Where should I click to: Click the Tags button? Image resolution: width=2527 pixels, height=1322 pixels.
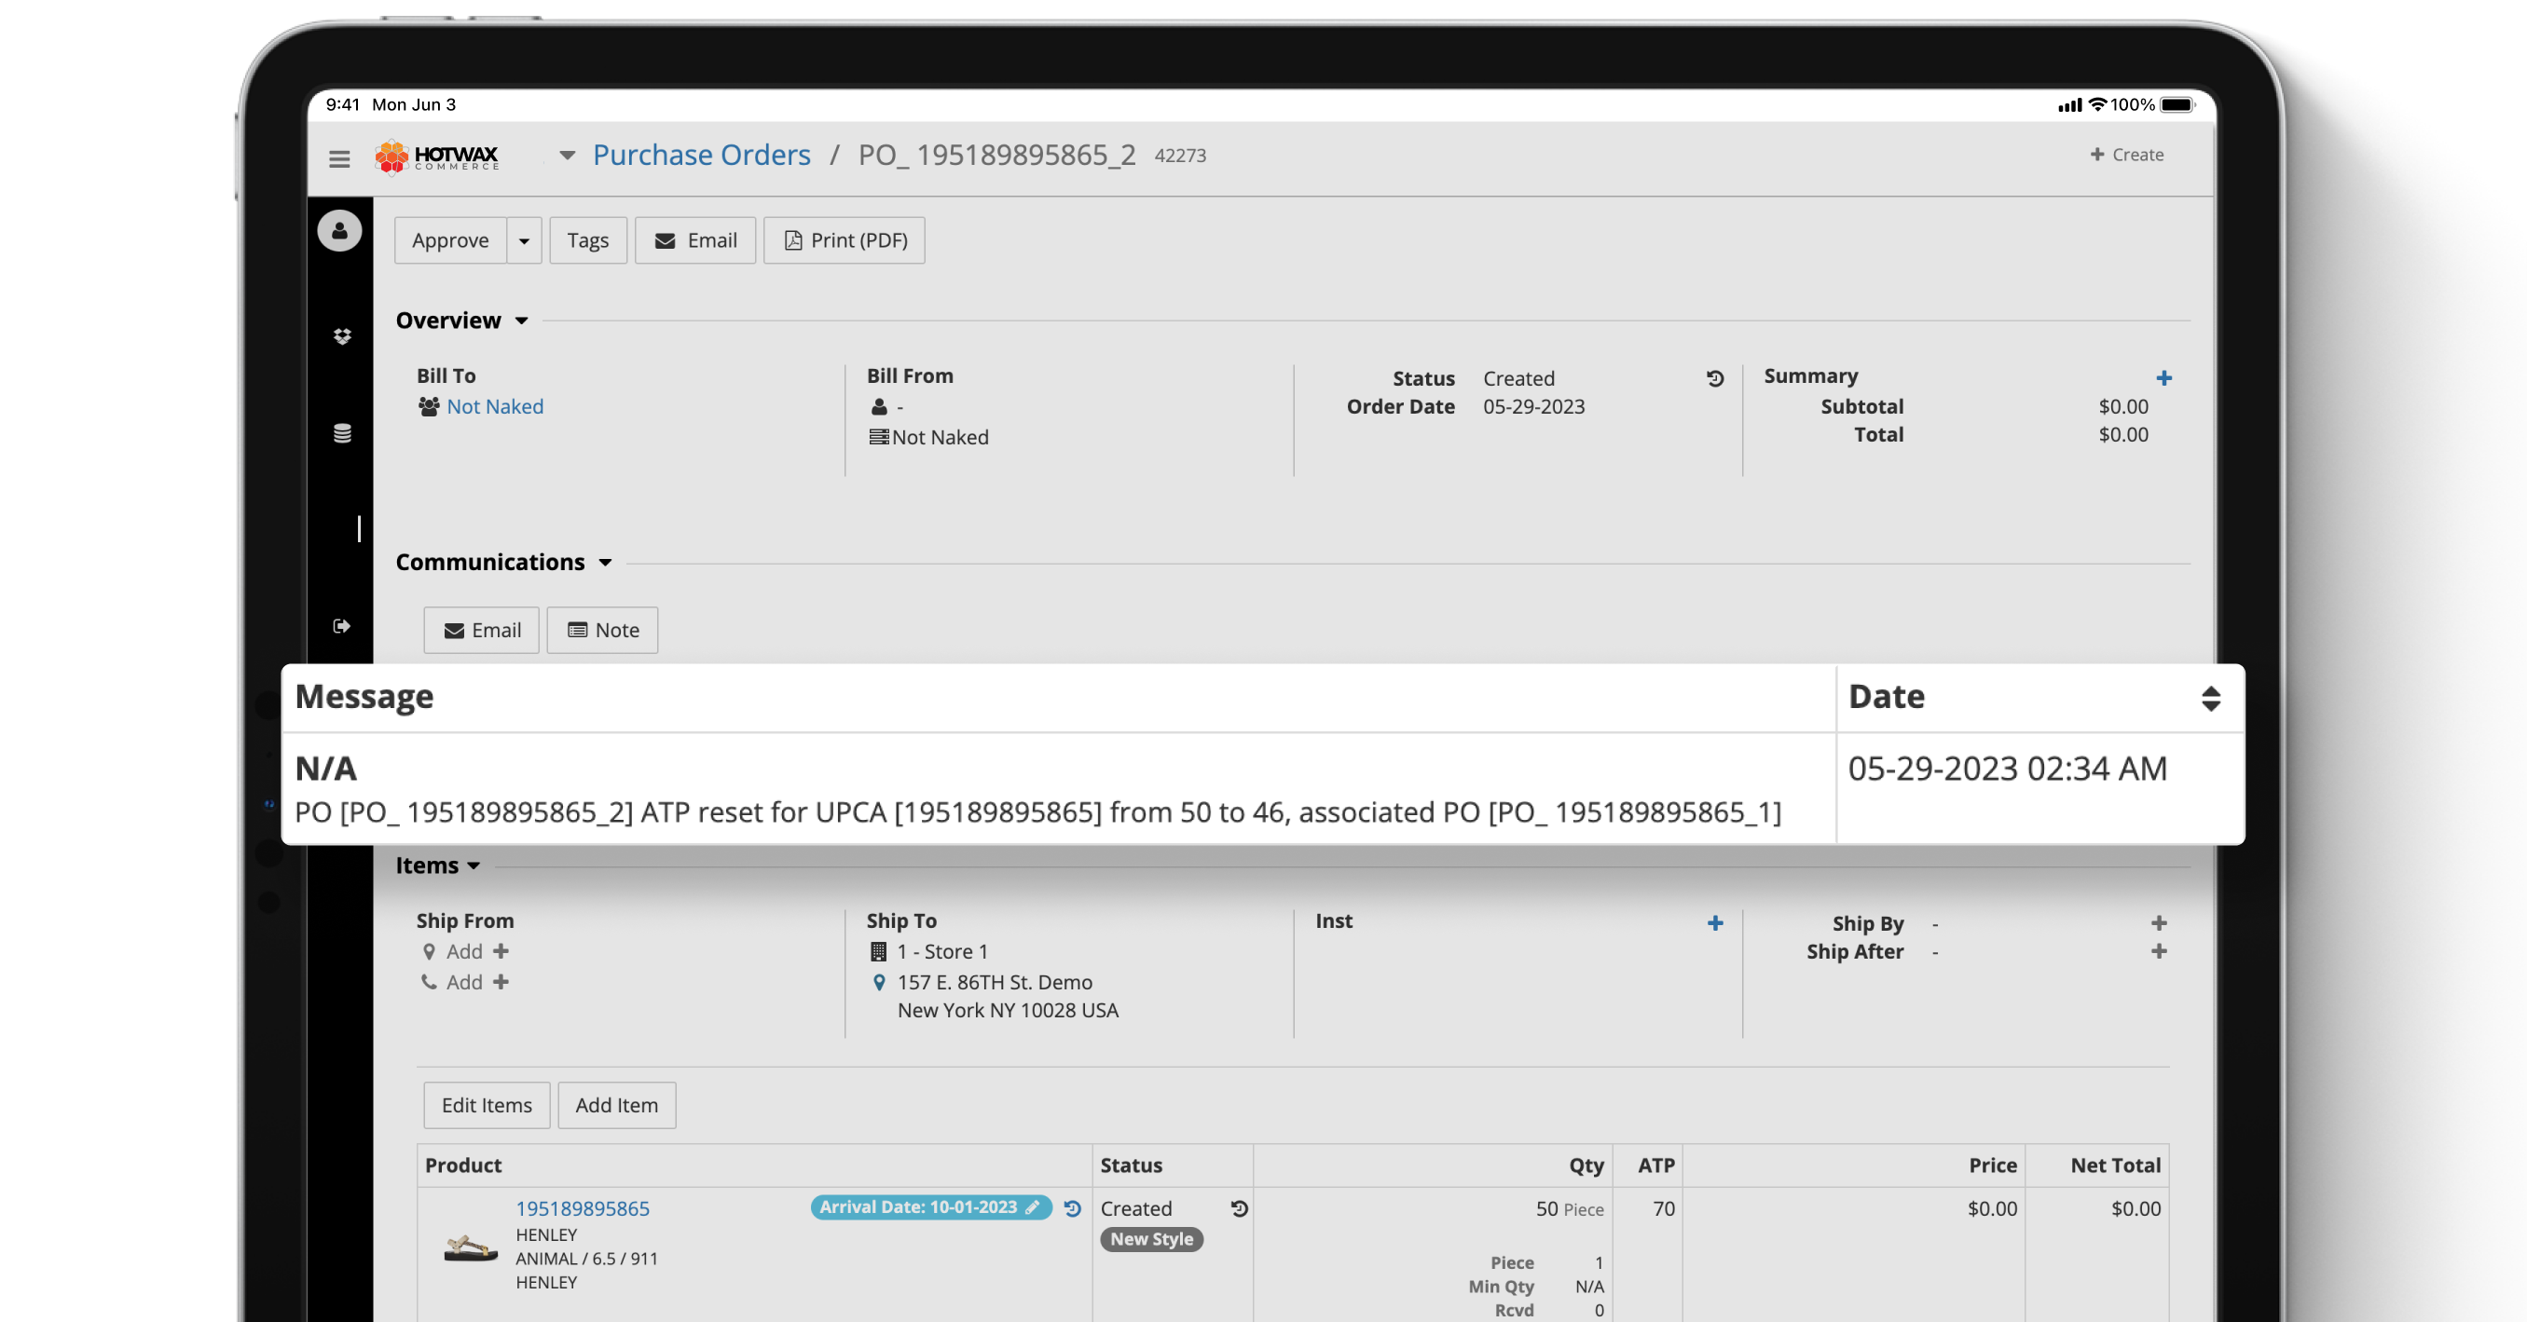(587, 240)
